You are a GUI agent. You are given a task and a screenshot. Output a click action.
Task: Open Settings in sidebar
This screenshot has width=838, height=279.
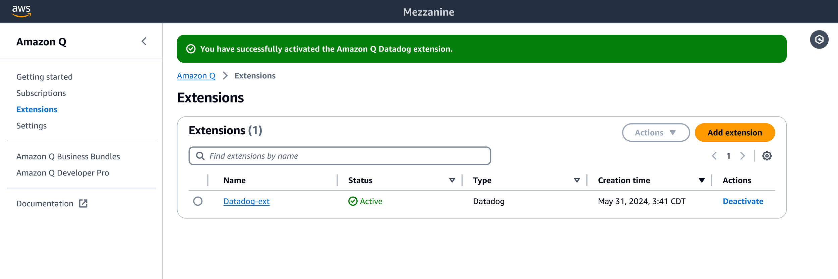(x=32, y=126)
